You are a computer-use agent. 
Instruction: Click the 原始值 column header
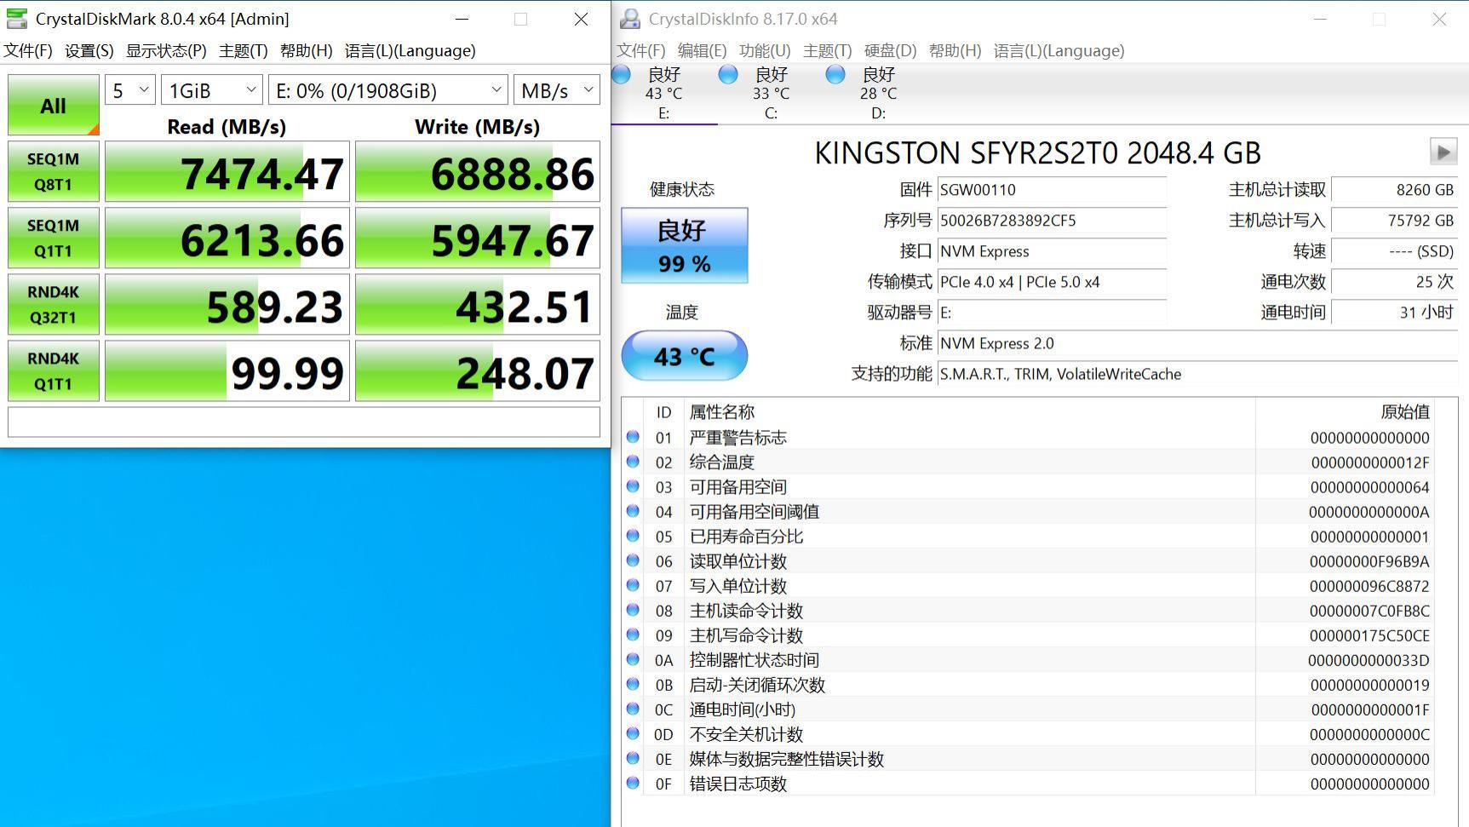pyautogui.click(x=1346, y=412)
